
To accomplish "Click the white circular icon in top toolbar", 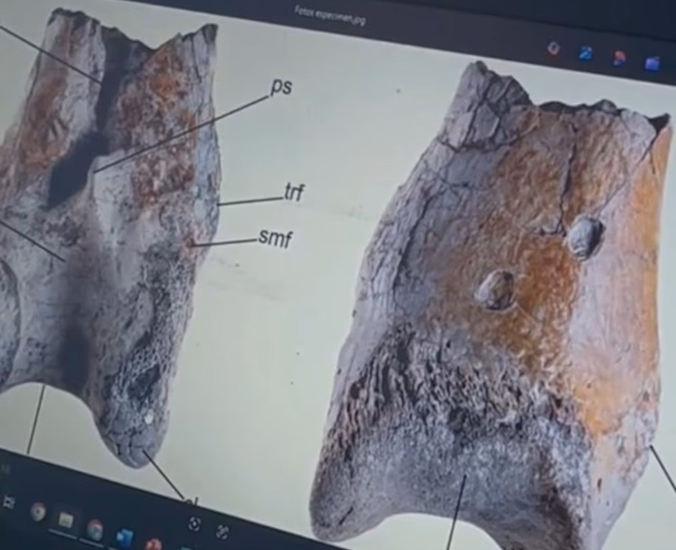I will click(x=554, y=49).
